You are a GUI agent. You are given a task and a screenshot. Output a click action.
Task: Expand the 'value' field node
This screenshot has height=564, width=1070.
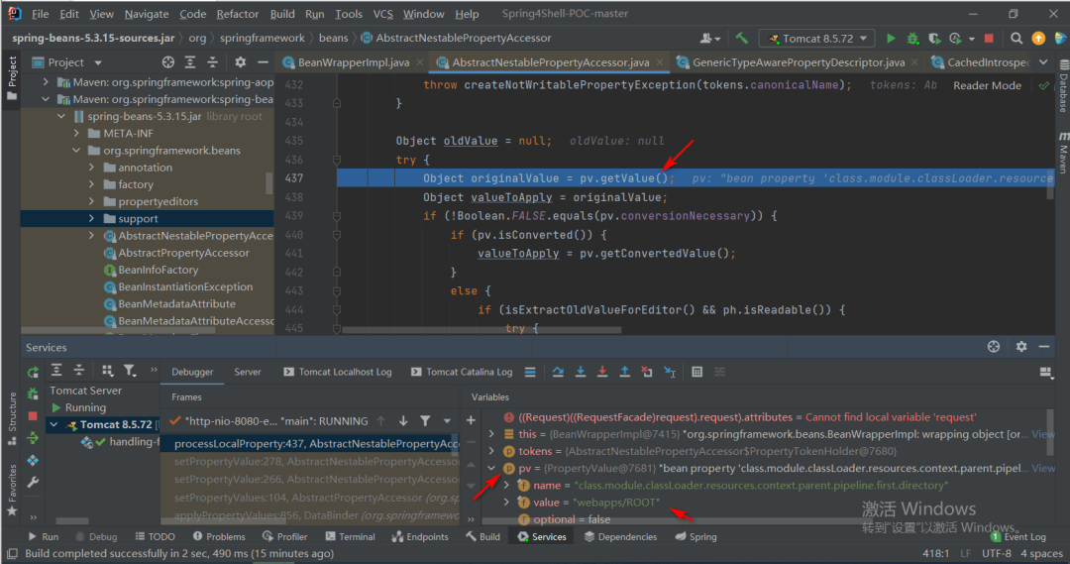click(x=506, y=503)
